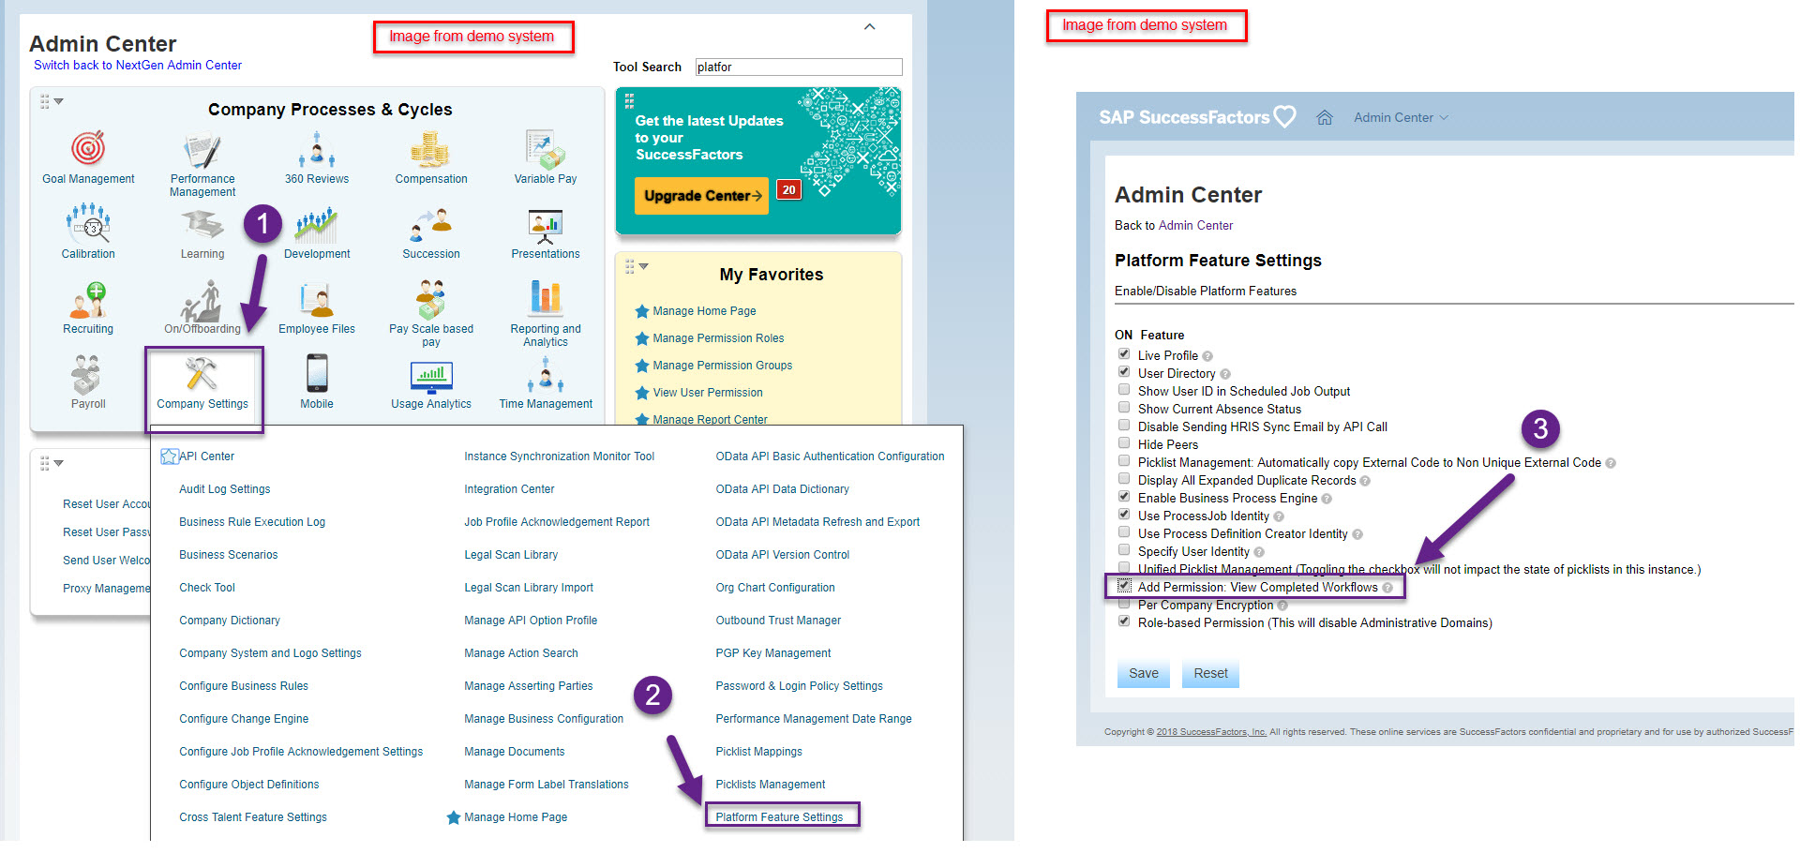
Task: Toggle Enable Business Process Engine checkbox
Action: coord(1124,497)
